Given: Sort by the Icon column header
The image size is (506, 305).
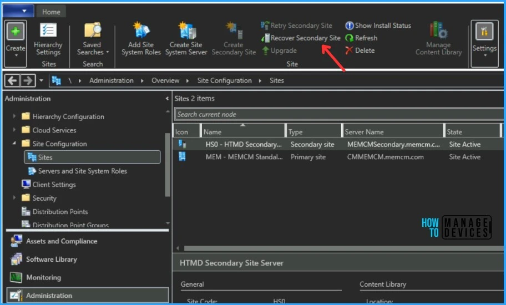Looking at the screenshot, I should point(186,132).
